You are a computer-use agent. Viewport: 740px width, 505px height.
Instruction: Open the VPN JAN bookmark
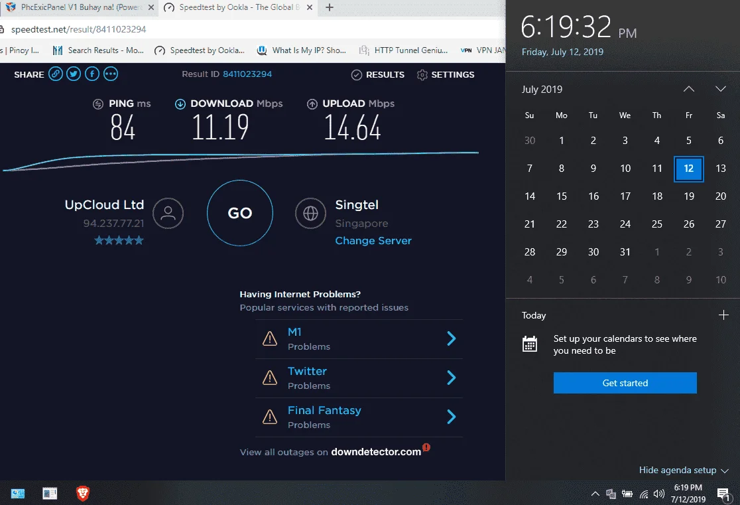482,50
